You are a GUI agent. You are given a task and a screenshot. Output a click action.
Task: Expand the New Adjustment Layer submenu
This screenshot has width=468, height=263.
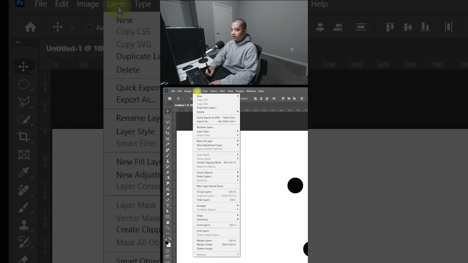tap(238, 145)
